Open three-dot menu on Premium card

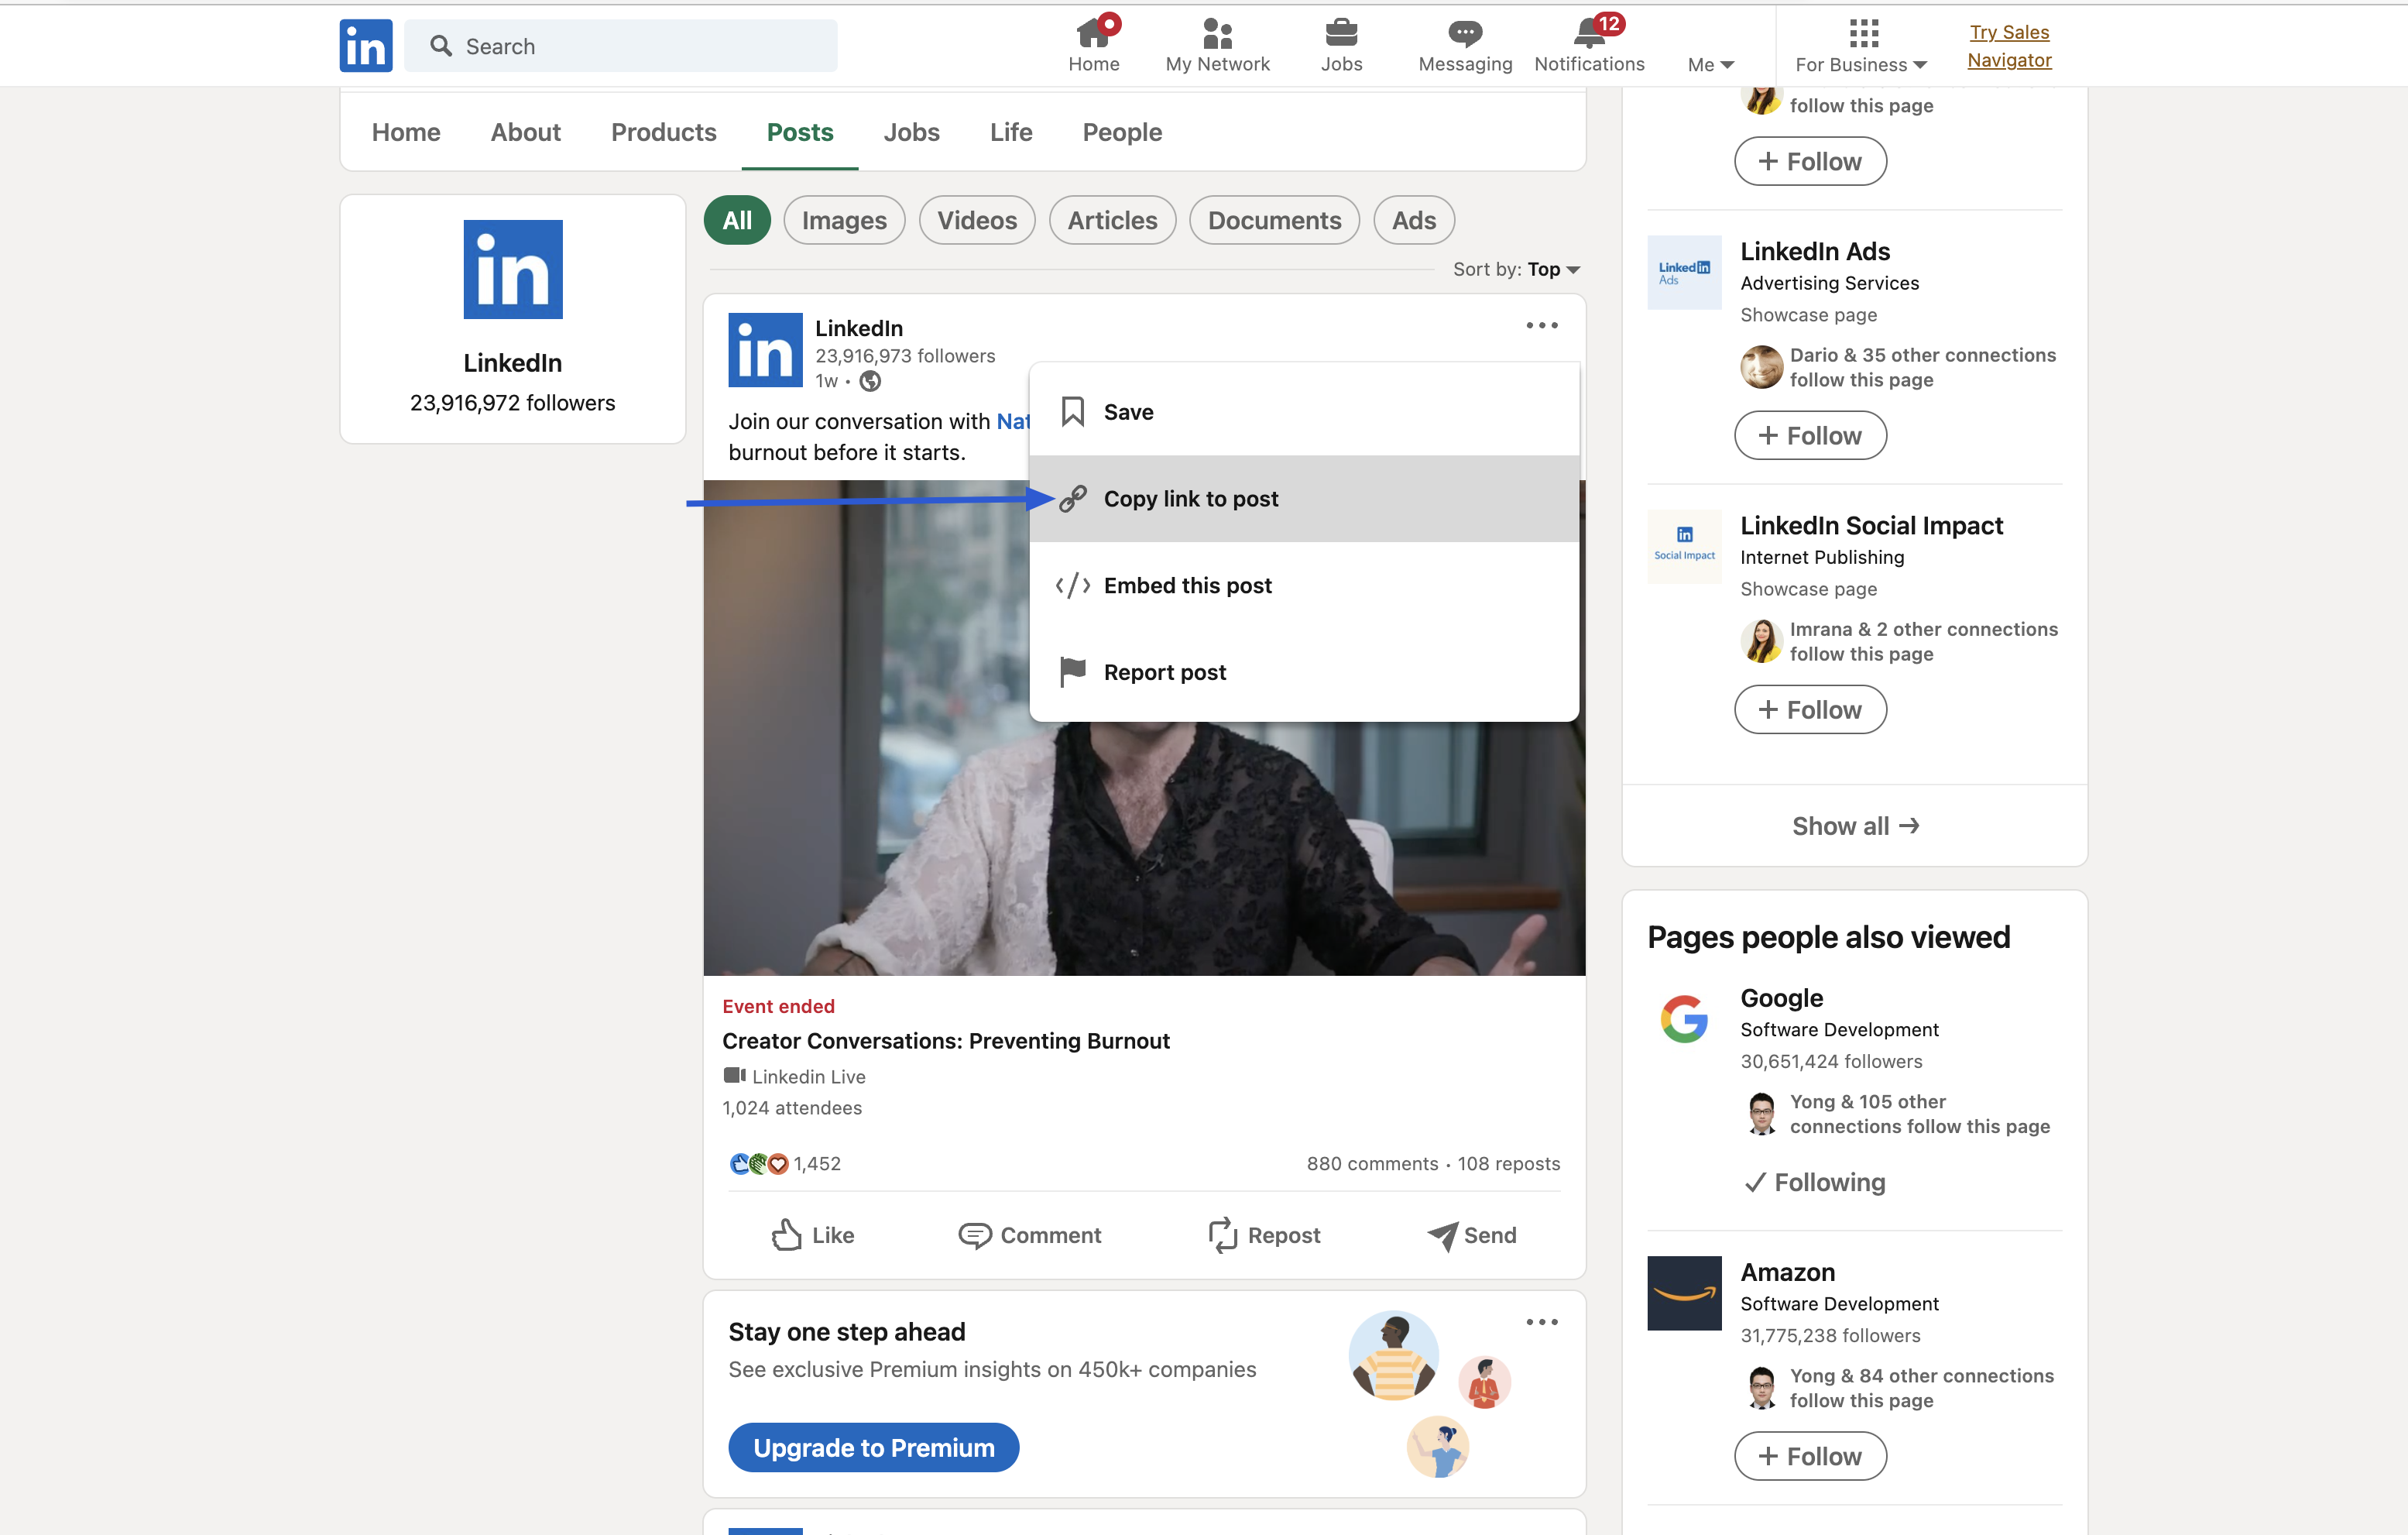(x=1541, y=1322)
